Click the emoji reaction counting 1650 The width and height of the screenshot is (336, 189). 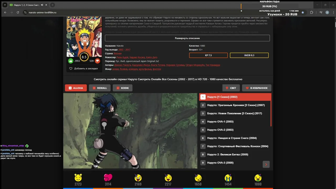198,178
